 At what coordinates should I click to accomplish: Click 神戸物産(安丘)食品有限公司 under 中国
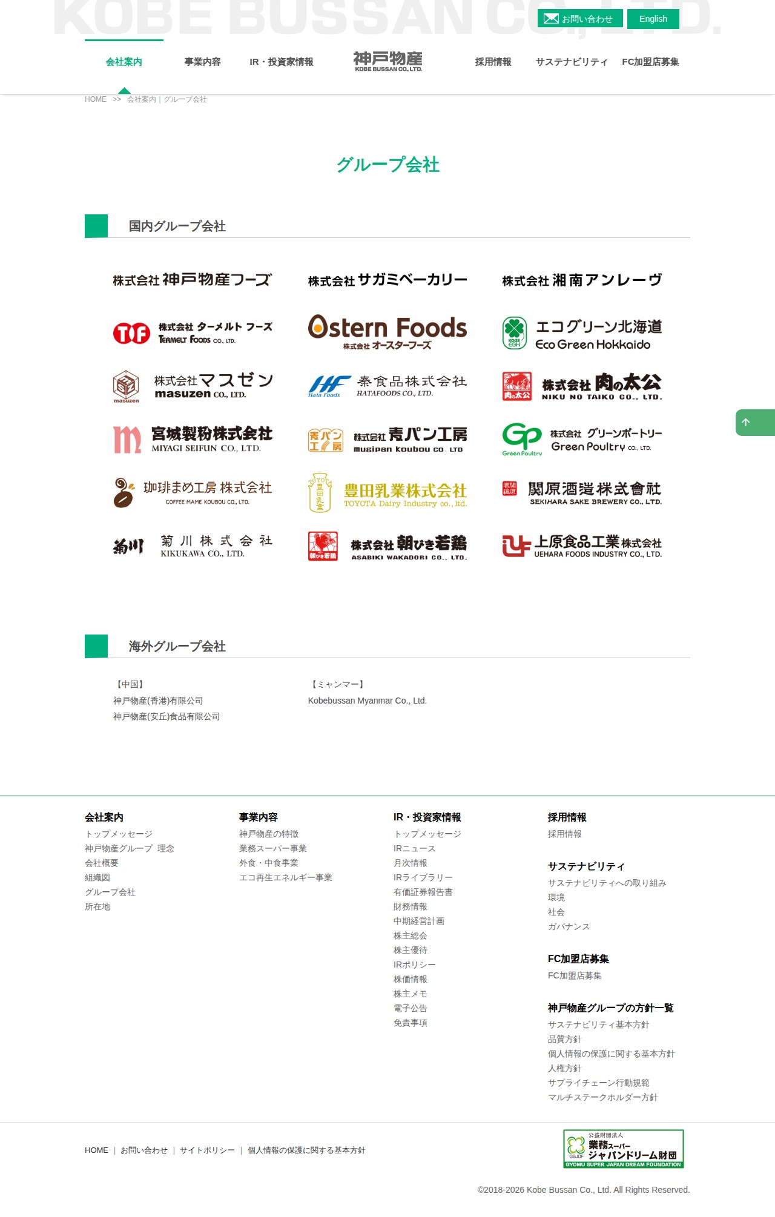(167, 716)
